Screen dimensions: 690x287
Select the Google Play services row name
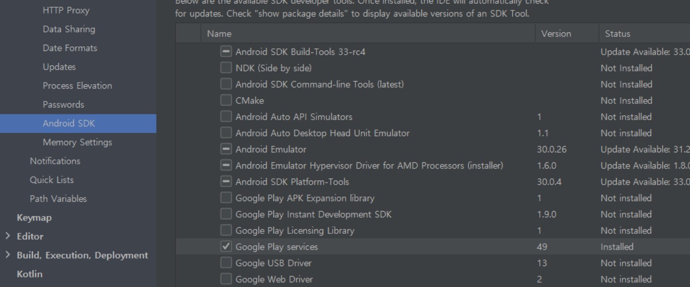[x=276, y=247]
